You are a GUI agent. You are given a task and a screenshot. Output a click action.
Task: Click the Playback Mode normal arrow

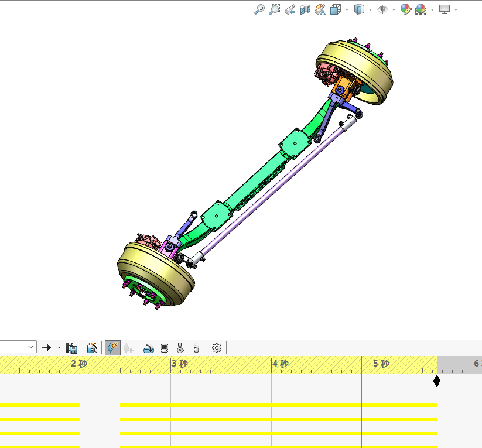coord(46,348)
